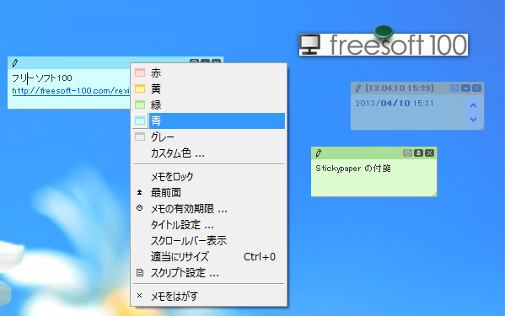Close the green Stickypaper note
The height and width of the screenshot is (316, 505).
429,153
